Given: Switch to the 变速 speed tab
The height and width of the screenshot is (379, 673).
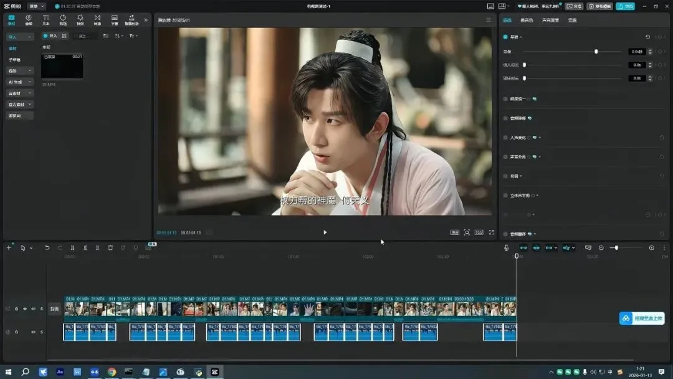Looking at the screenshot, I should pyautogui.click(x=572, y=20).
